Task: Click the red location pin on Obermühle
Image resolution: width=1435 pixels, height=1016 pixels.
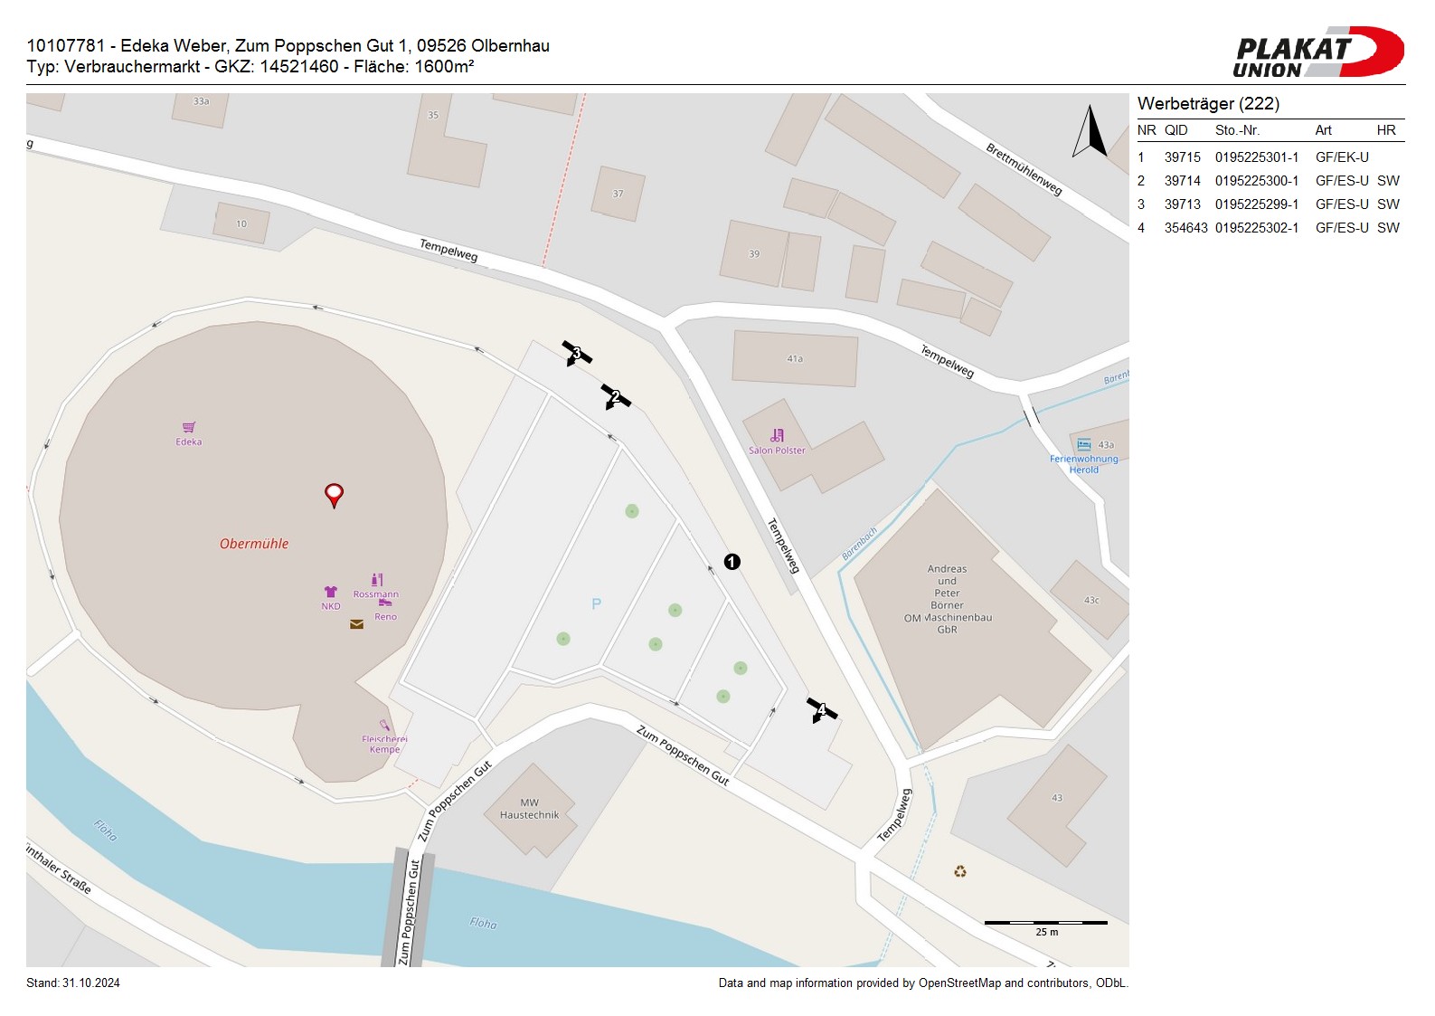Action: (334, 494)
